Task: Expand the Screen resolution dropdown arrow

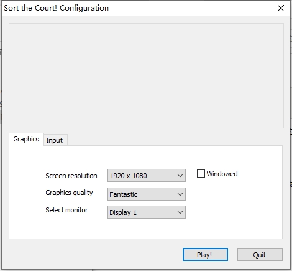Action: 180,176
